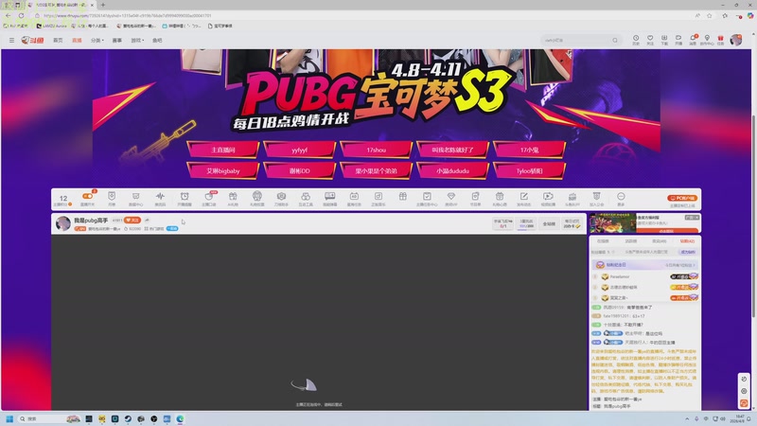Viewport: 757px width, 426px height.
Task: Open the 首页 nav item
Action: [58, 40]
